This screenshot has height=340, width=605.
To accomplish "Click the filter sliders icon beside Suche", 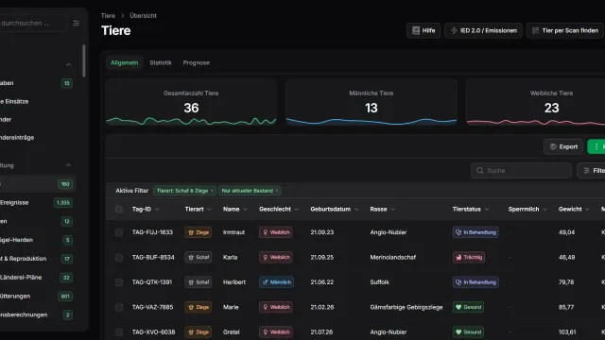I will pos(586,170).
